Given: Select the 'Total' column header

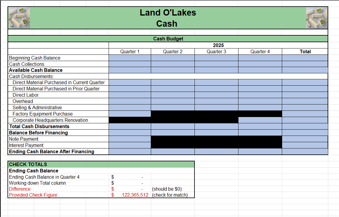Looking at the screenshot, I should click(305, 51).
